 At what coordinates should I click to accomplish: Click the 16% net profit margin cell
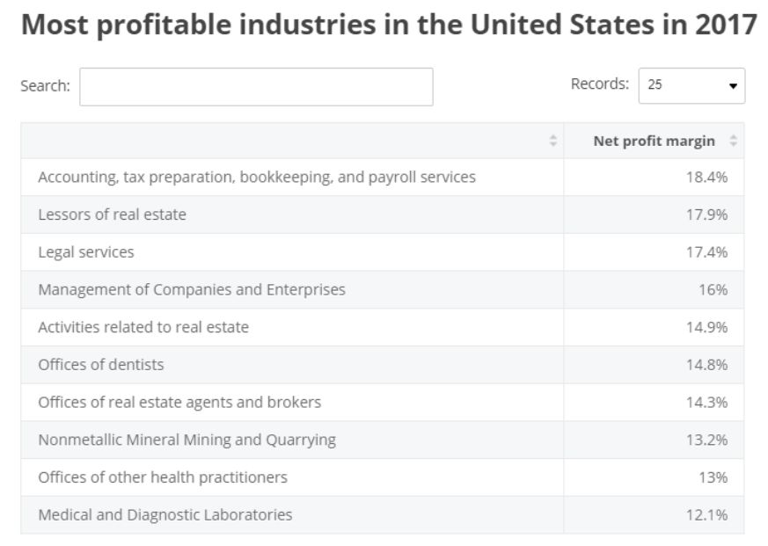(x=713, y=289)
